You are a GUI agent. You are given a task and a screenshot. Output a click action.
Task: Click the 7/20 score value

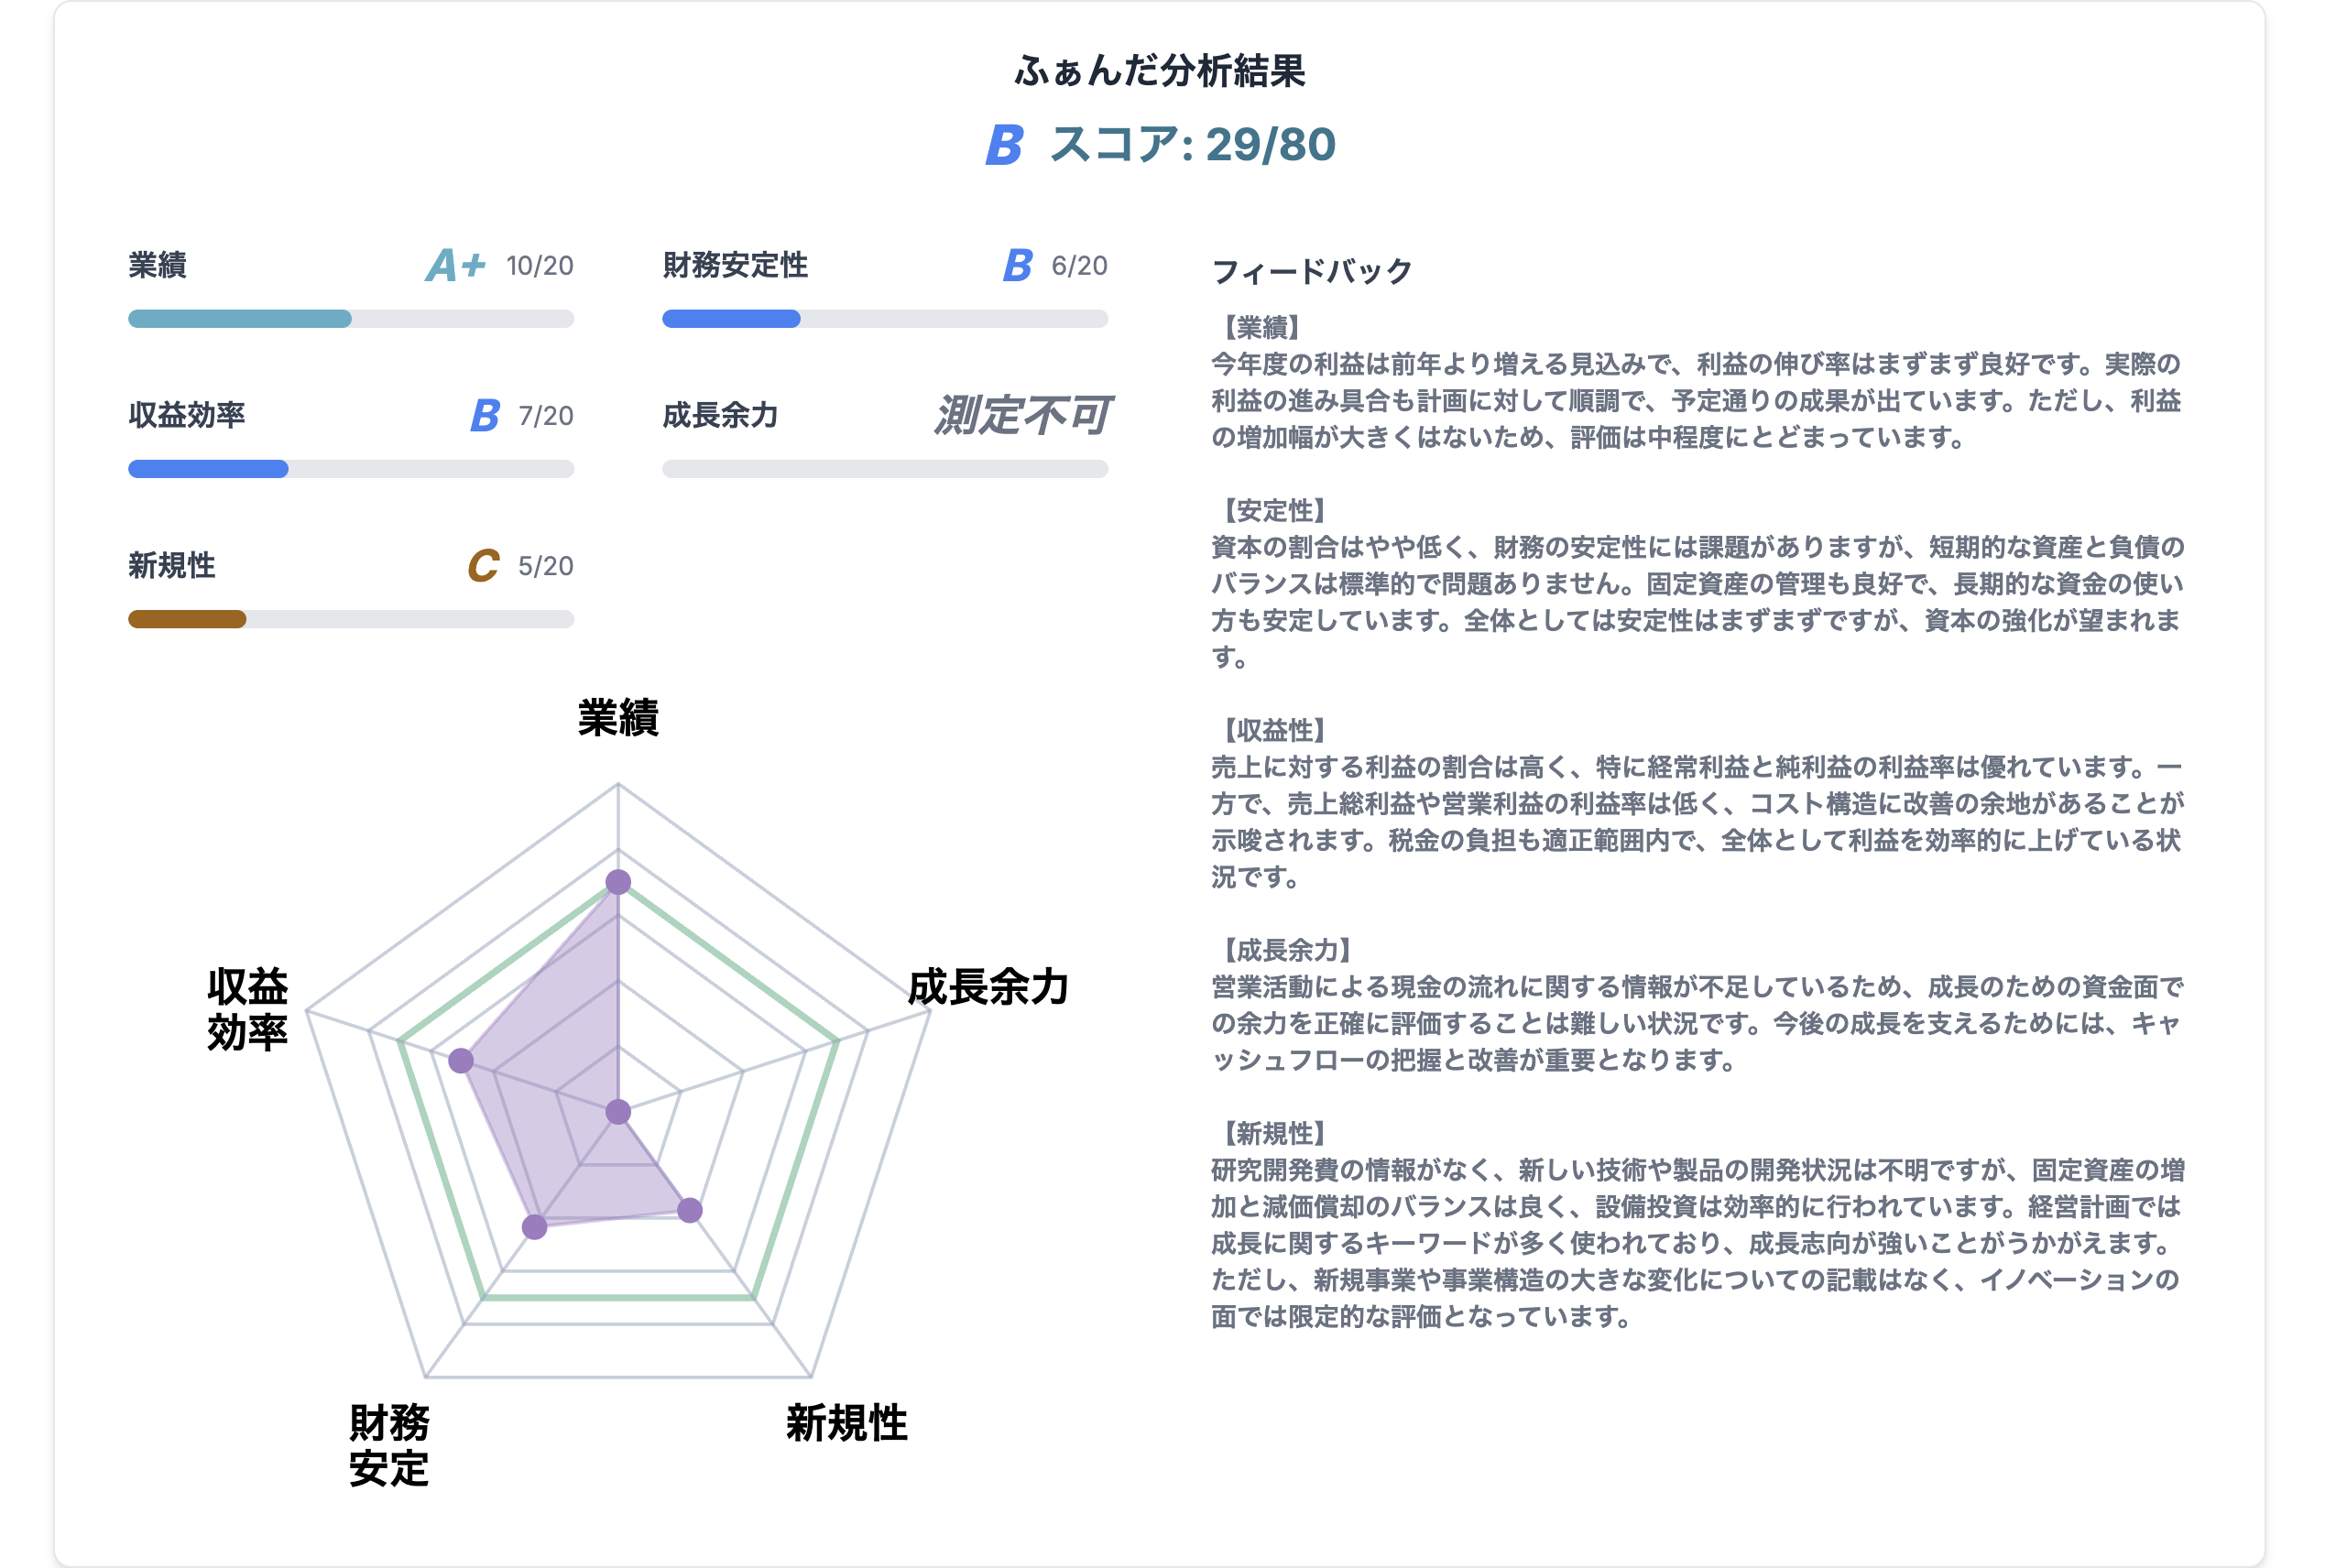(x=546, y=416)
